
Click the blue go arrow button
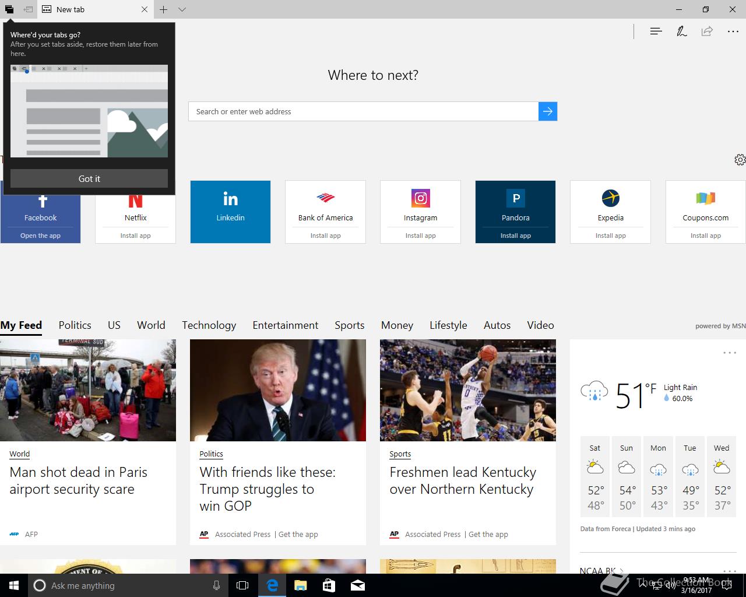point(548,111)
